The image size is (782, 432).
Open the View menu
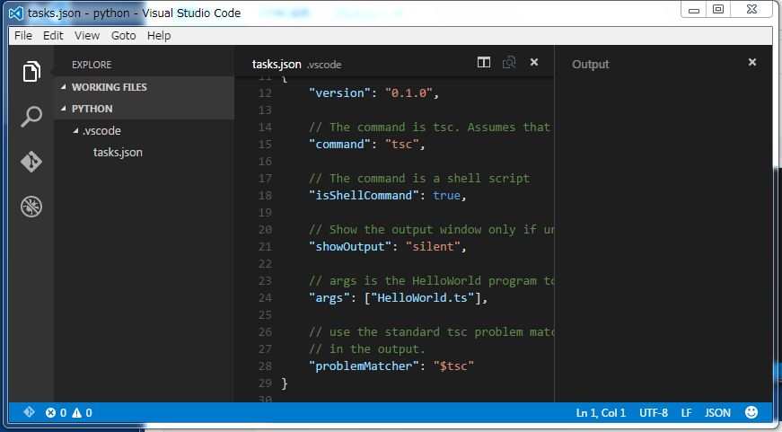coord(87,35)
